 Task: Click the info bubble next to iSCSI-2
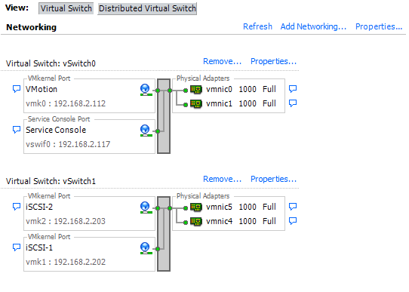17,207
